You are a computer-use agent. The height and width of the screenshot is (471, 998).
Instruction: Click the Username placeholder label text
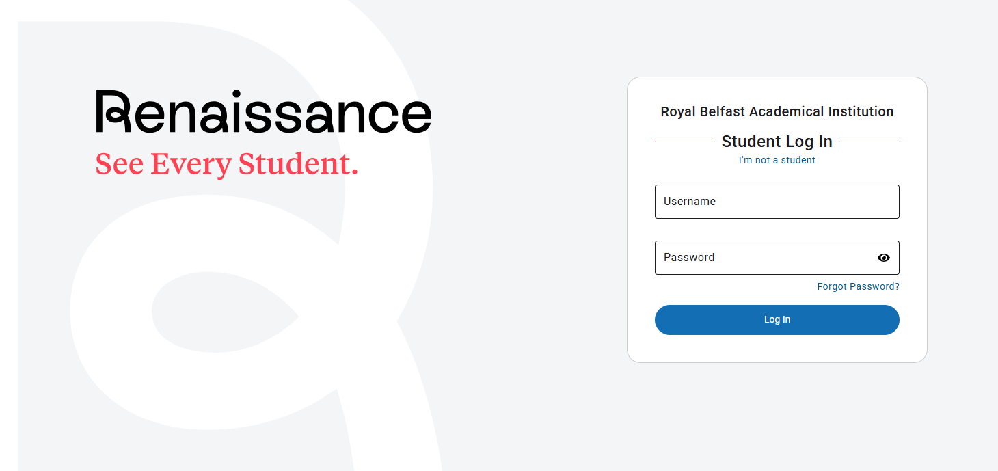689,202
